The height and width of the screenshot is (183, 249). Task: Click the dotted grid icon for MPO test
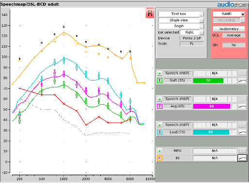[x=242, y=151]
